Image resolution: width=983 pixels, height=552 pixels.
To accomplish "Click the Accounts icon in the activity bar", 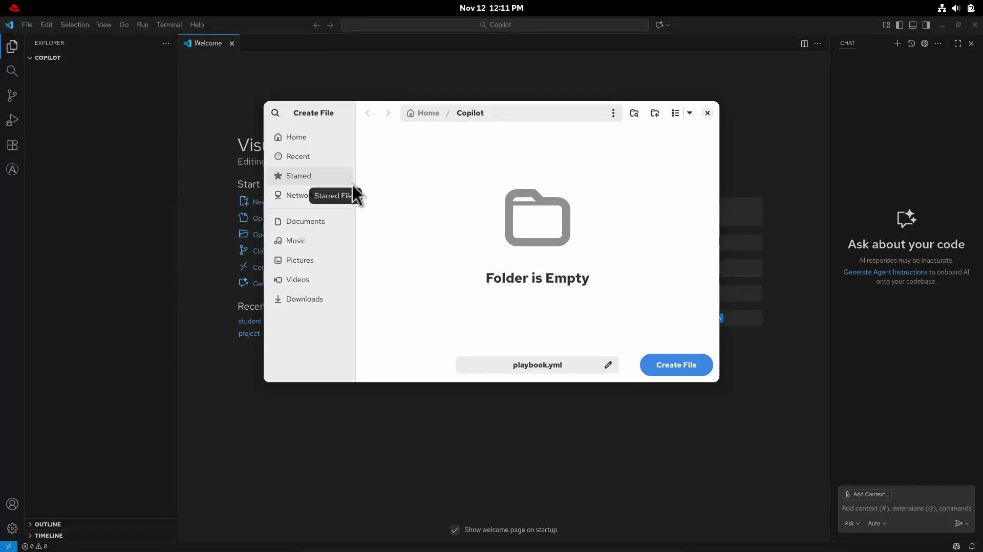I will pyautogui.click(x=12, y=504).
